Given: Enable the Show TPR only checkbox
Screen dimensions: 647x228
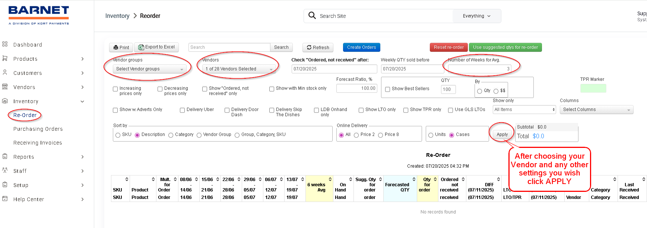Looking at the screenshot, I should [406, 110].
